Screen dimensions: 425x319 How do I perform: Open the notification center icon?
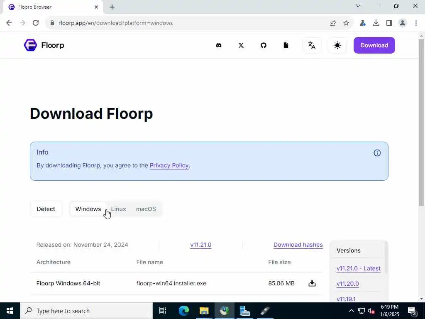tap(412, 311)
